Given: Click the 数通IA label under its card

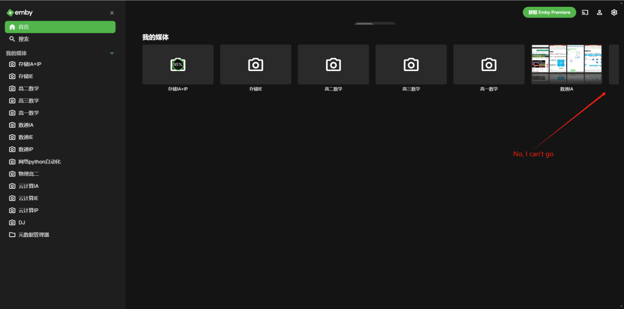Looking at the screenshot, I should [566, 89].
